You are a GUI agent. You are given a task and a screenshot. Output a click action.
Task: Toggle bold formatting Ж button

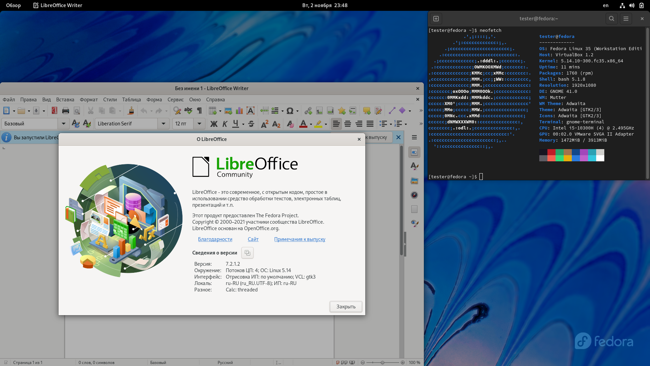tap(214, 124)
